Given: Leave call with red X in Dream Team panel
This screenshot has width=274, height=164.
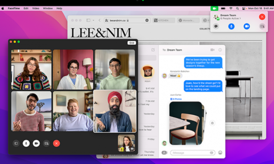Looking at the screenshot, I should click(262, 17).
